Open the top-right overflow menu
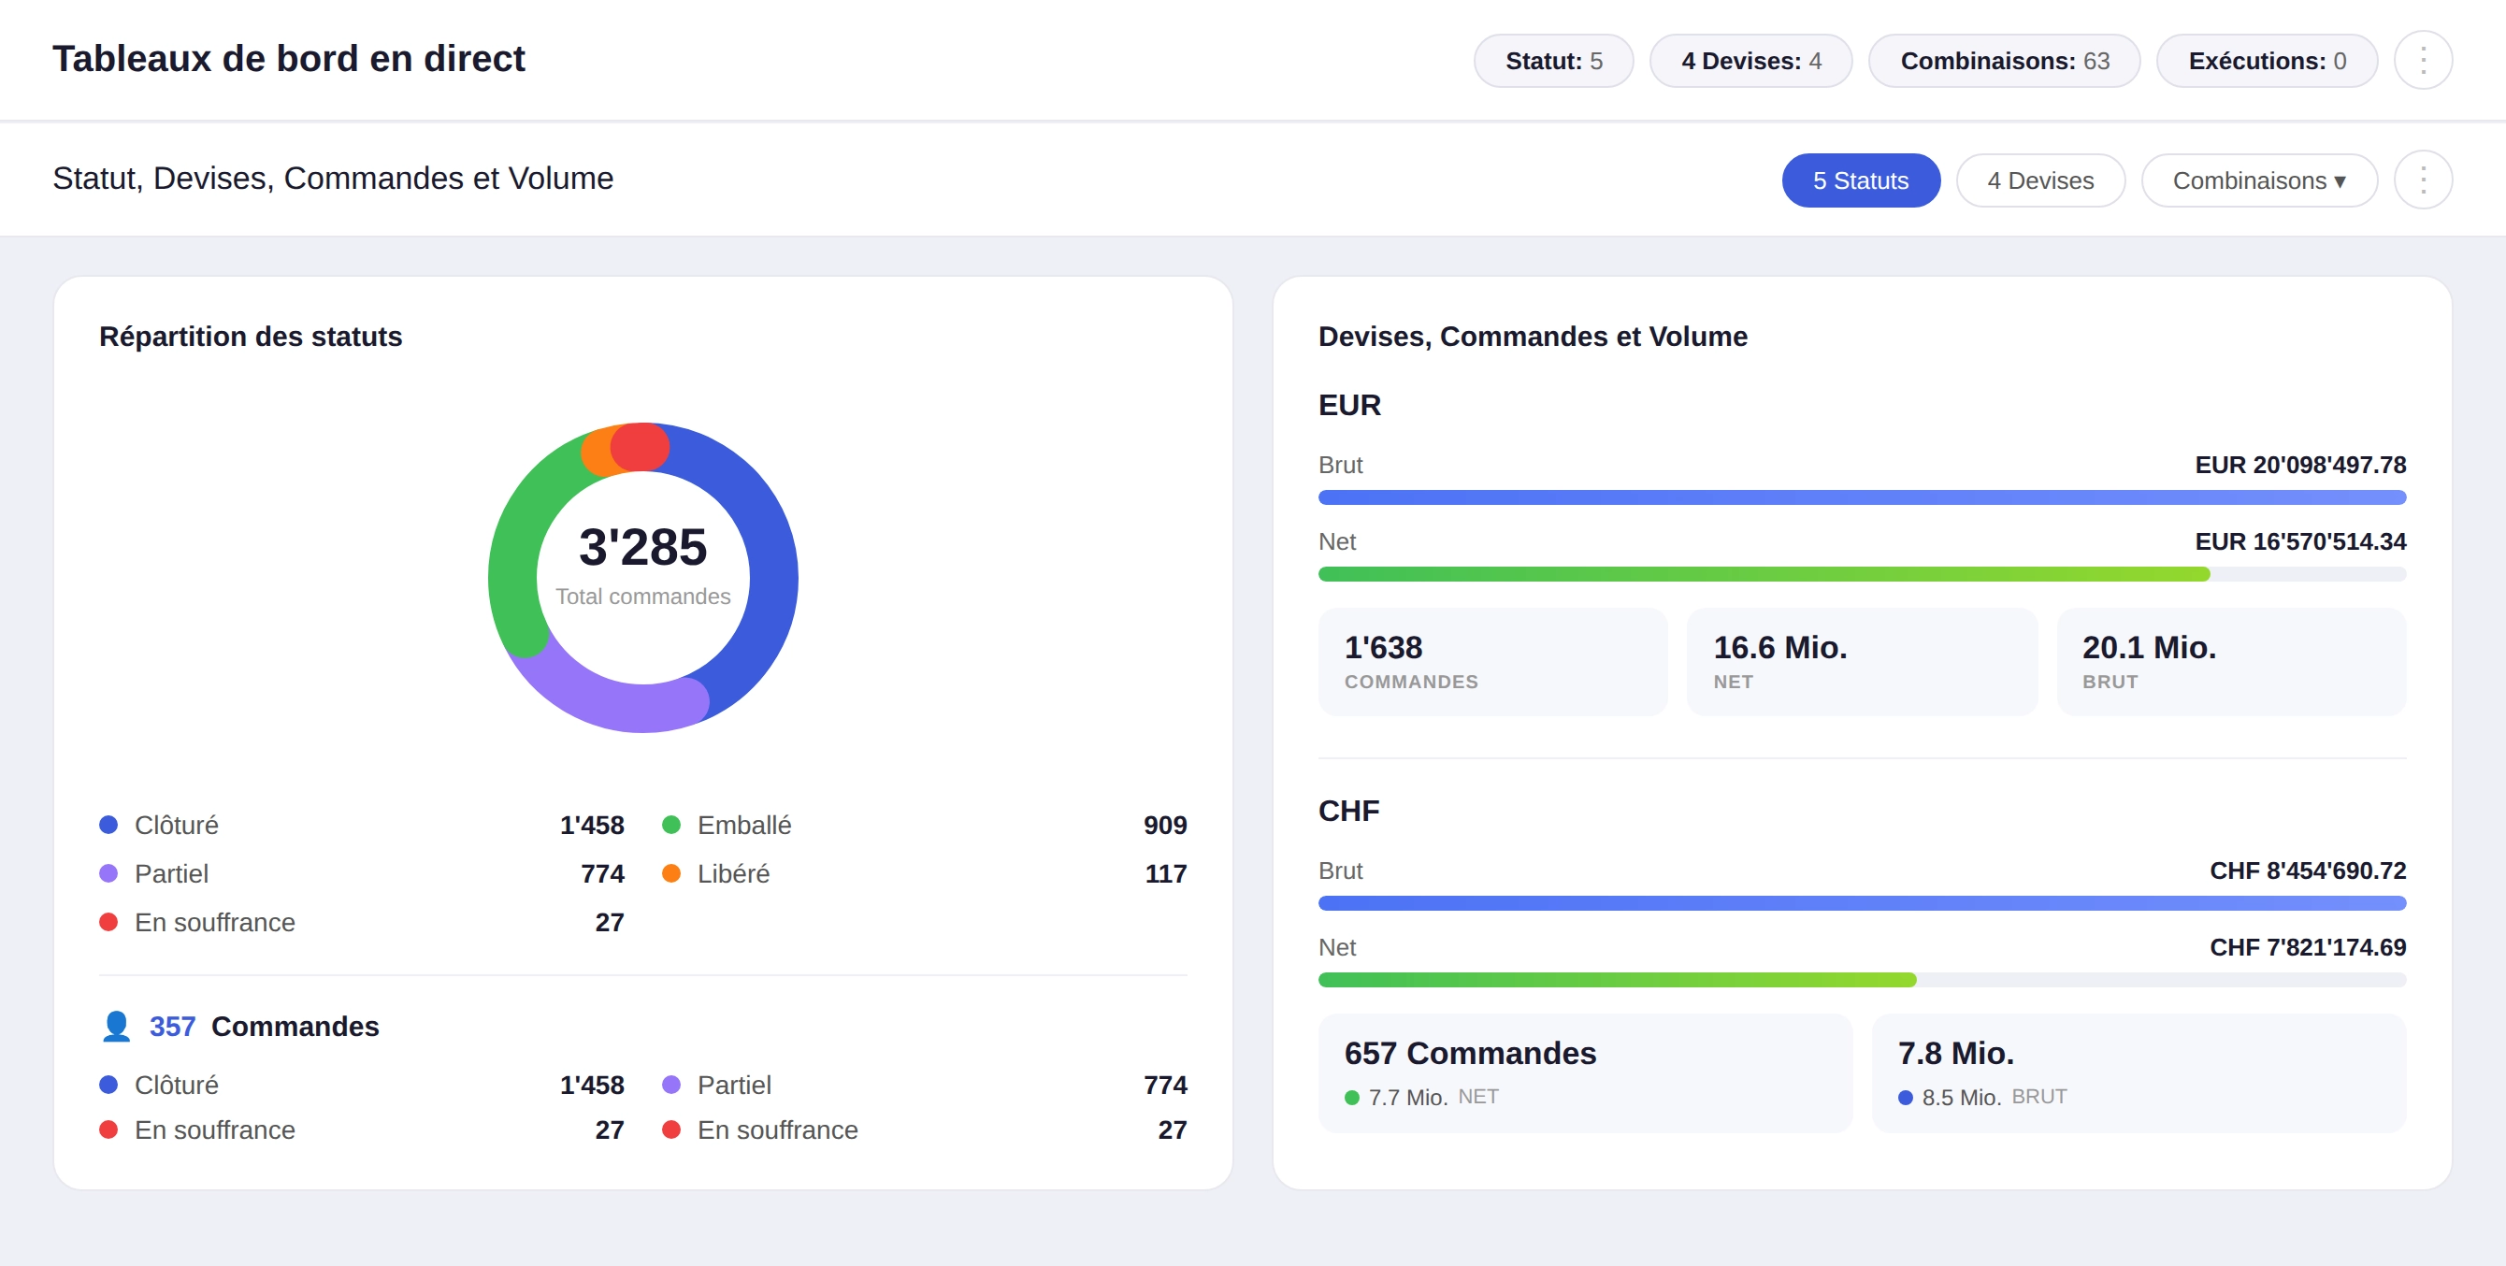Viewport: 2506px width, 1266px height. tap(2424, 59)
